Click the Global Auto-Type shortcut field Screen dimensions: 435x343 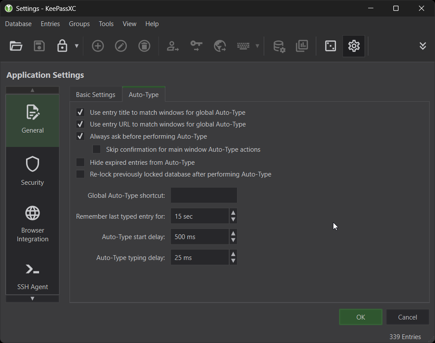click(x=204, y=195)
